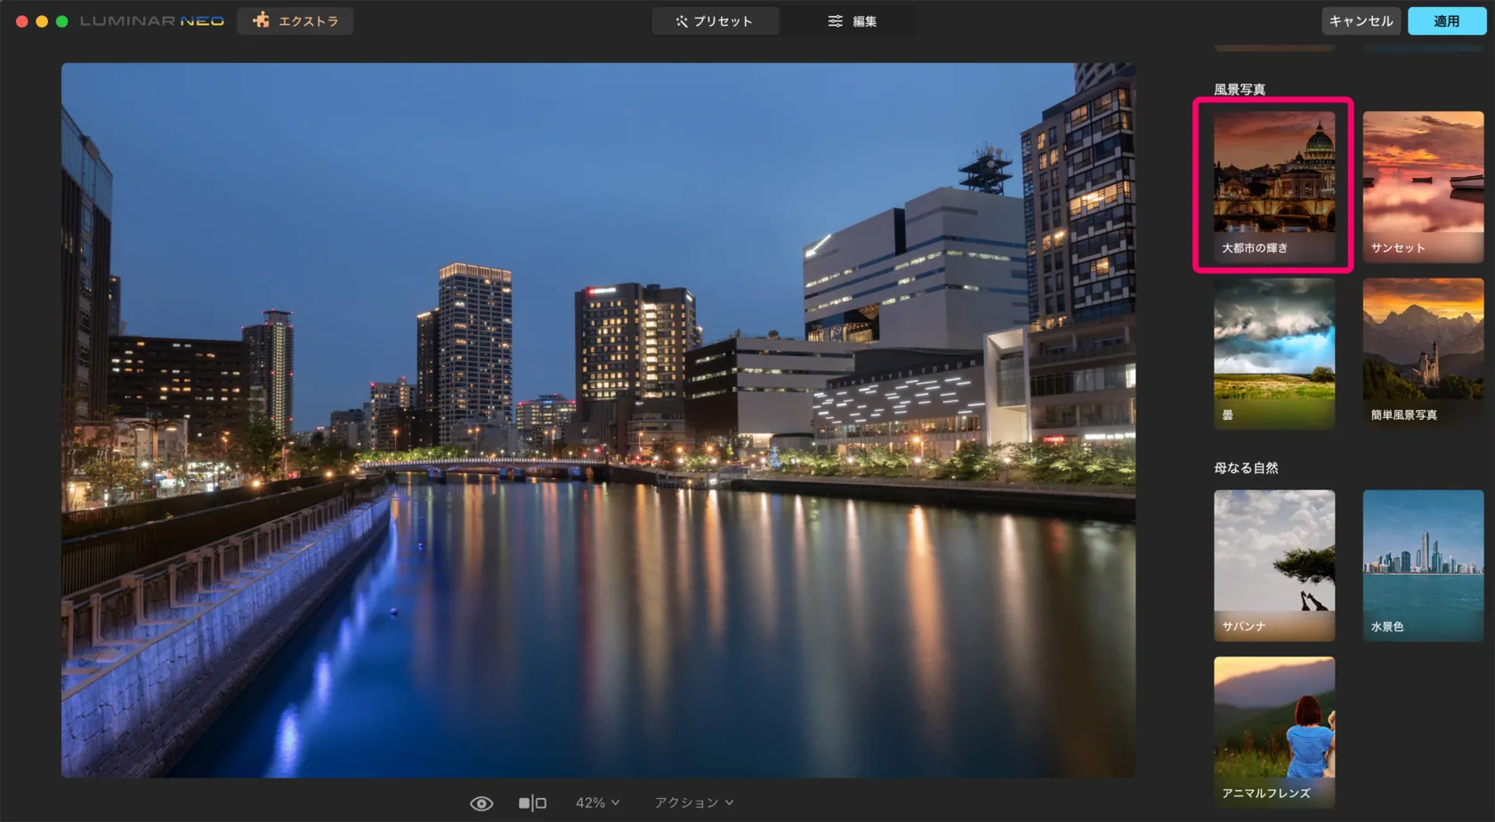Click the main city night photo canvas
This screenshot has width=1495, height=822.
point(597,420)
